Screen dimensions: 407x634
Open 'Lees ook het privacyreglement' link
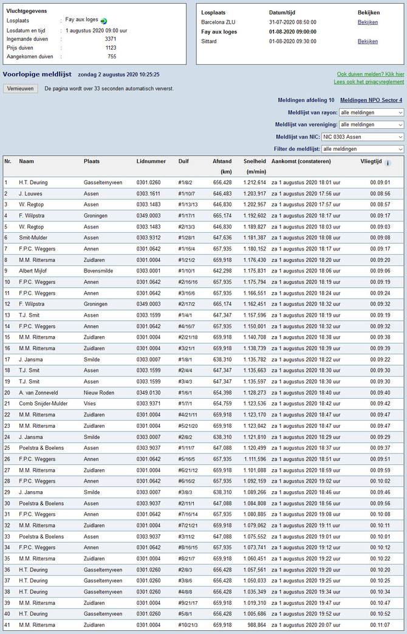[369, 81]
